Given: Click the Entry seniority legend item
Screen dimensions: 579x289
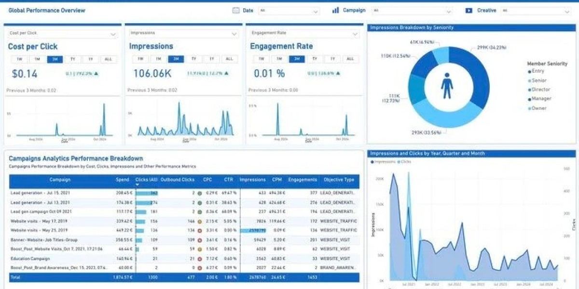Looking at the screenshot, I should coord(536,71).
